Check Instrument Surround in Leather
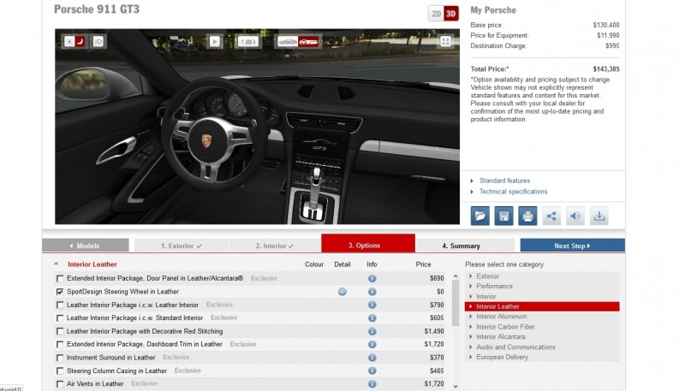 [x=60, y=358]
